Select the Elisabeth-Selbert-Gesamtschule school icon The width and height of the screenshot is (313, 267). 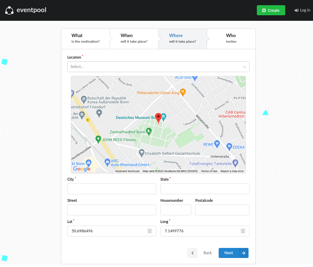click(141, 152)
